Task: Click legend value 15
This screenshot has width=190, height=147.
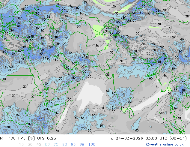Action: coord(21,144)
